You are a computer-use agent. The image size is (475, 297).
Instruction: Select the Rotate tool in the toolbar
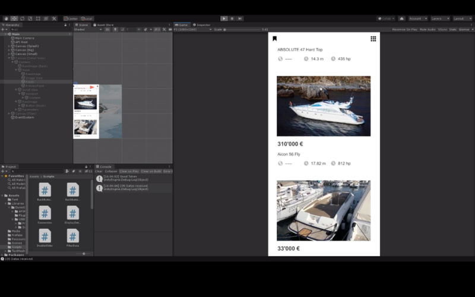tap(22, 18)
